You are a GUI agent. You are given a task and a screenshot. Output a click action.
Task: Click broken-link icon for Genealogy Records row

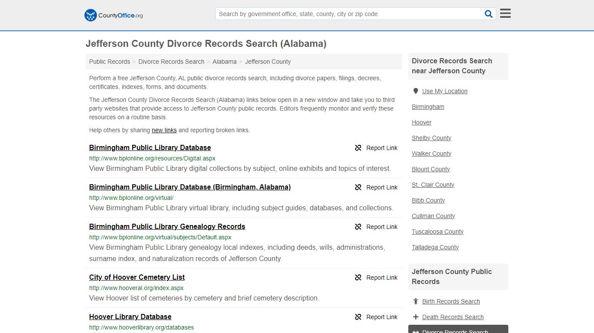(358, 227)
